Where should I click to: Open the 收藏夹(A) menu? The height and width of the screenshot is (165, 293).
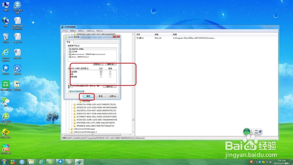click(x=90, y=31)
